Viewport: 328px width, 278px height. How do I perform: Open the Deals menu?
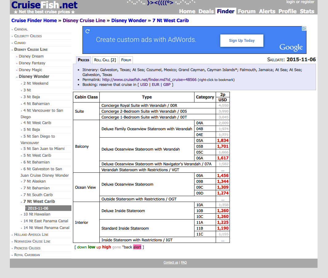coord(206,11)
